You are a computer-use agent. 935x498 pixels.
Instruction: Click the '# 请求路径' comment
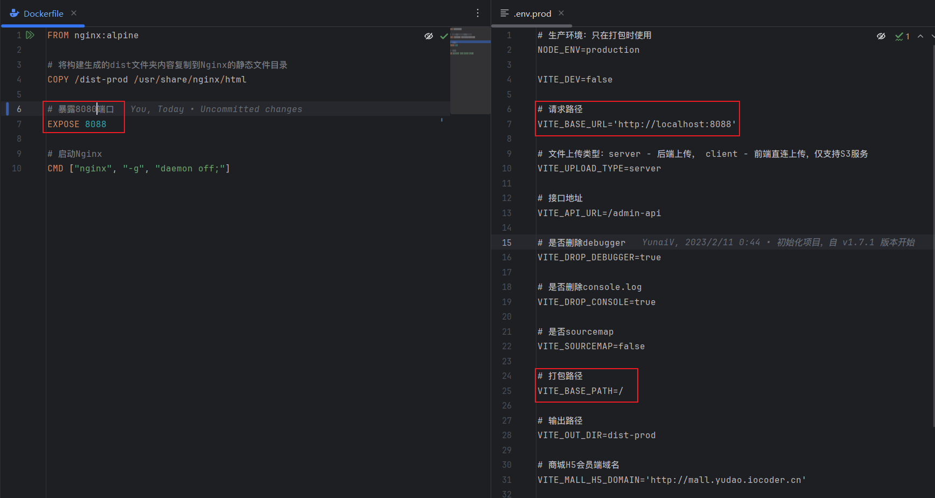tap(560, 109)
